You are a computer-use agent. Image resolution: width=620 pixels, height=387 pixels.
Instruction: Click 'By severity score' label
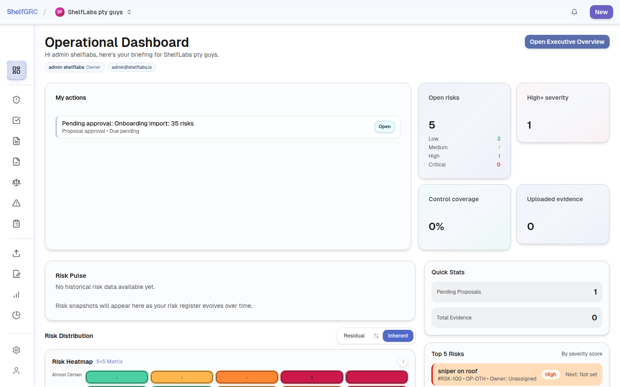tap(582, 354)
